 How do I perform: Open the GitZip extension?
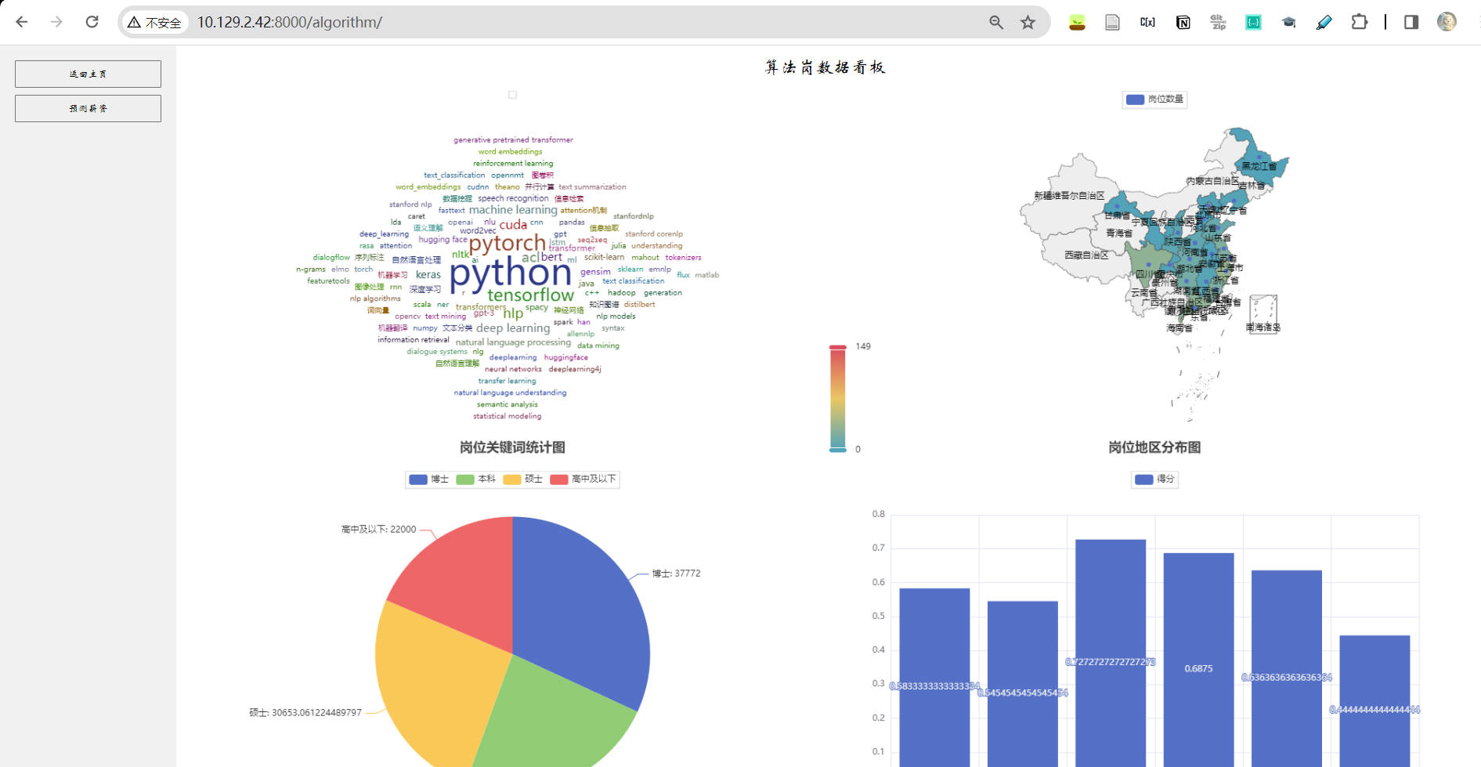tap(1218, 23)
